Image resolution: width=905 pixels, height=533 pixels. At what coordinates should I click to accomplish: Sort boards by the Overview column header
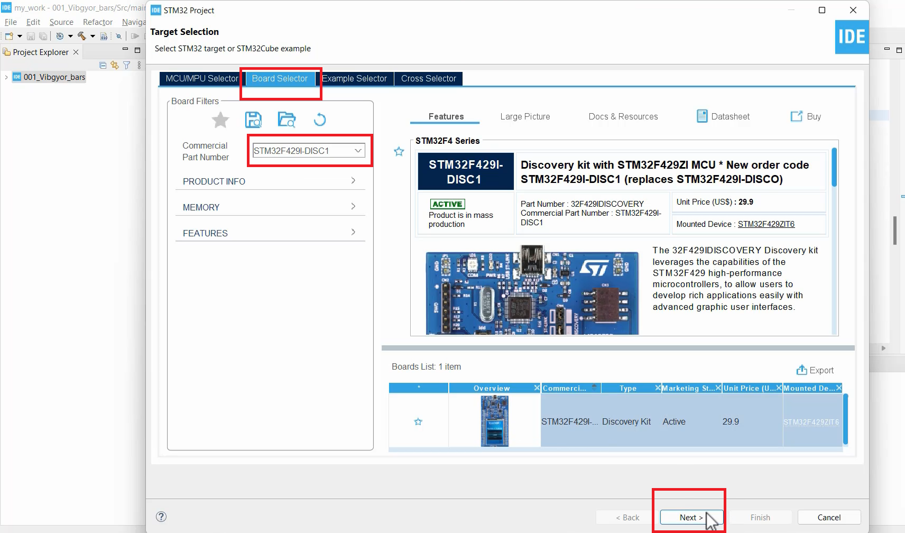click(491, 388)
